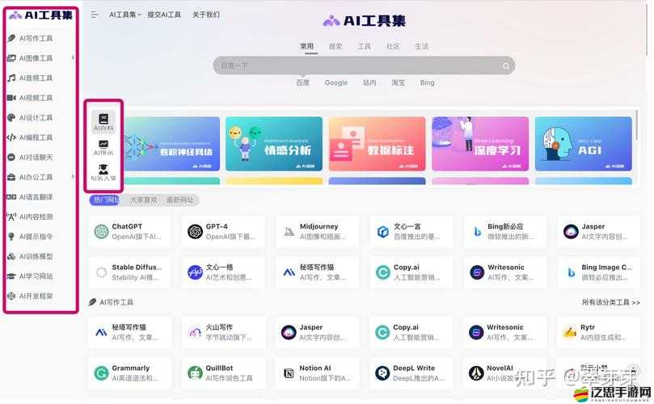Screen dimensions: 654x404
Task: Click 关于我们 in the top navigation
Action: [x=206, y=15]
